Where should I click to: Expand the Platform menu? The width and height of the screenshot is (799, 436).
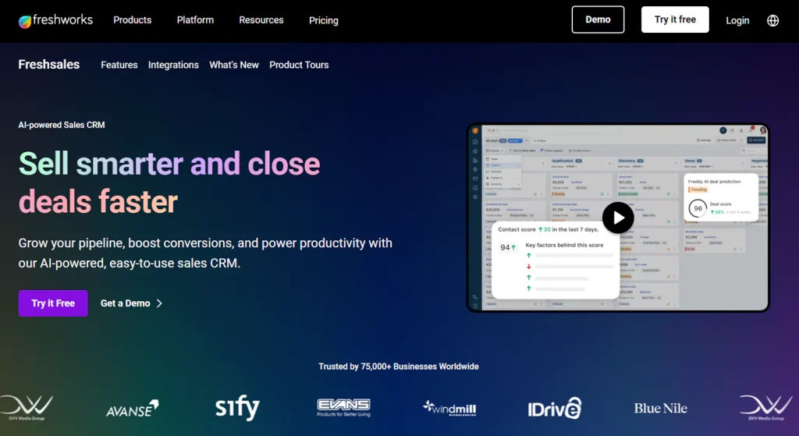click(195, 20)
